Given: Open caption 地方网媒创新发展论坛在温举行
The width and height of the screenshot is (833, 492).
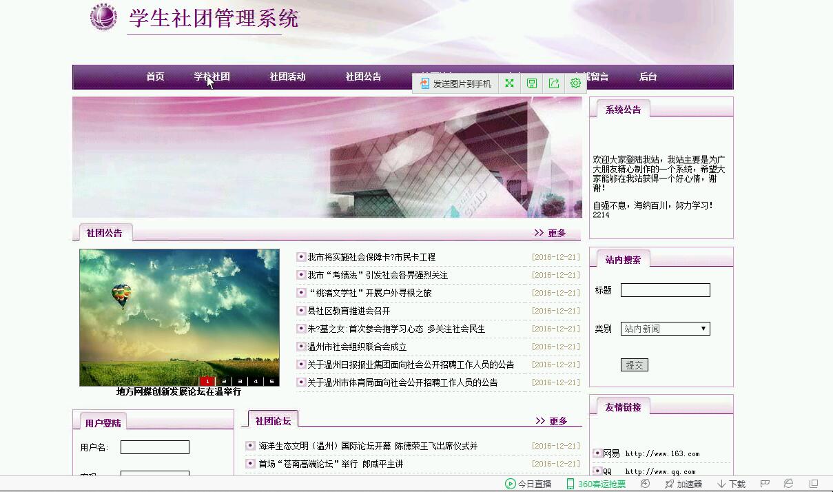Looking at the screenshot, I should [179, 391].
